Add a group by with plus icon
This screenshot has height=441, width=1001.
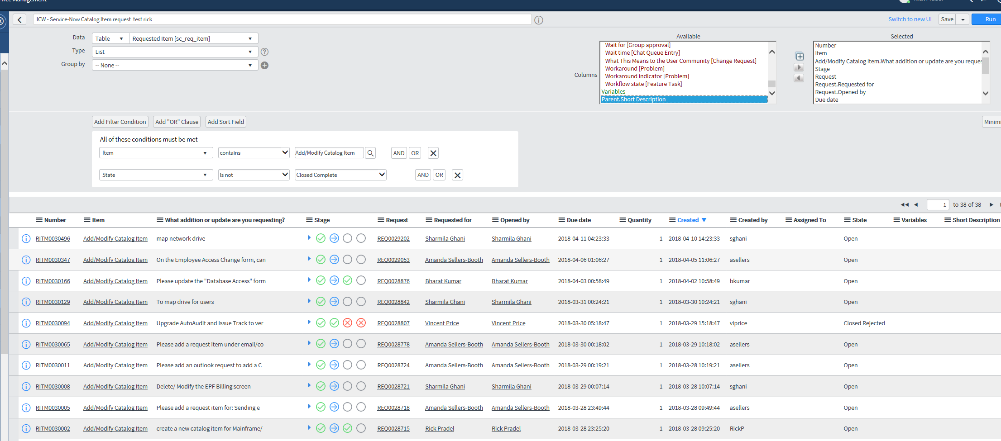click(x=265, y=66)
